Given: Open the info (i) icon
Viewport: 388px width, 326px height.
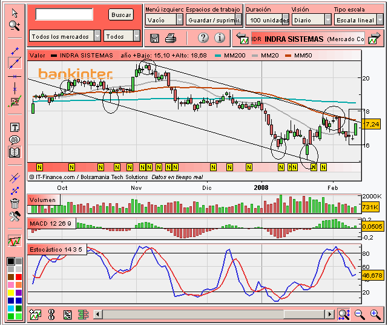Looking at the screenshot, I should (x=220, y=38).
